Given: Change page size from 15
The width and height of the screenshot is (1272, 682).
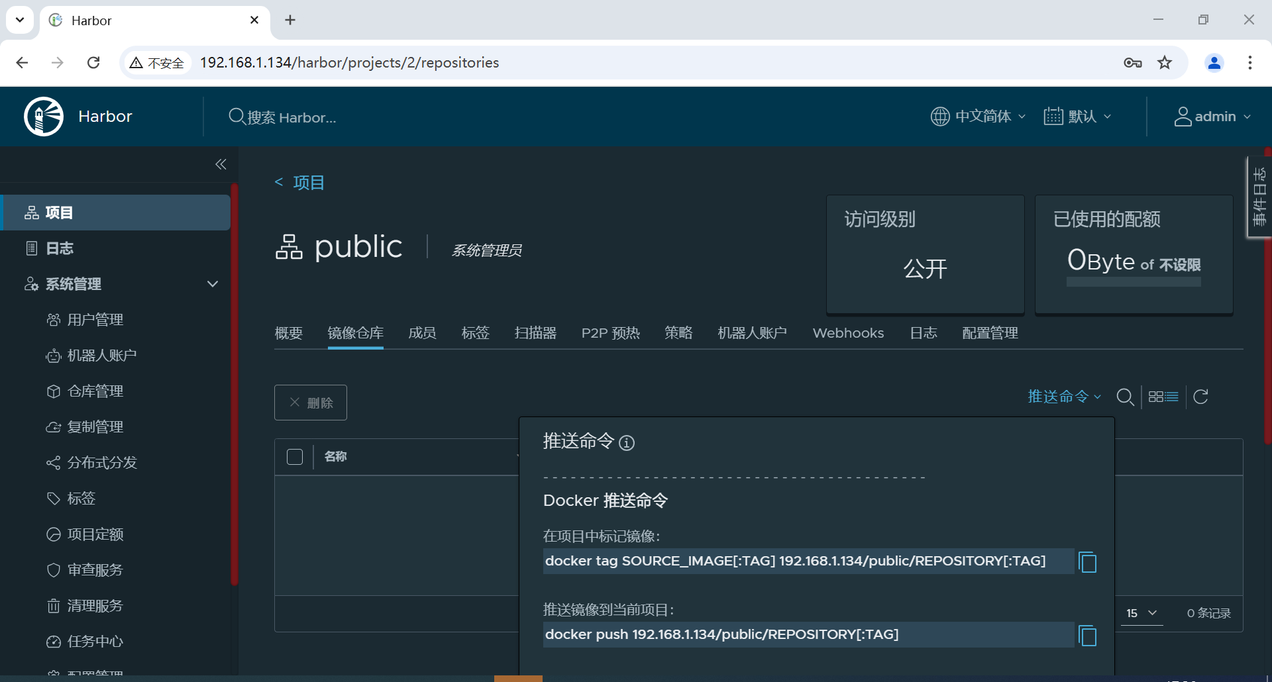Looking at the screenshot, I should coord(1141,613).
